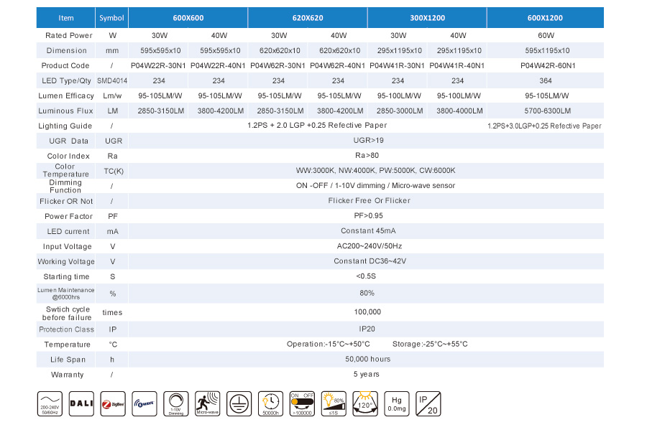Click the IP 20 rating icon
This screenshot has width=647, height=435.
pos(428,404)
